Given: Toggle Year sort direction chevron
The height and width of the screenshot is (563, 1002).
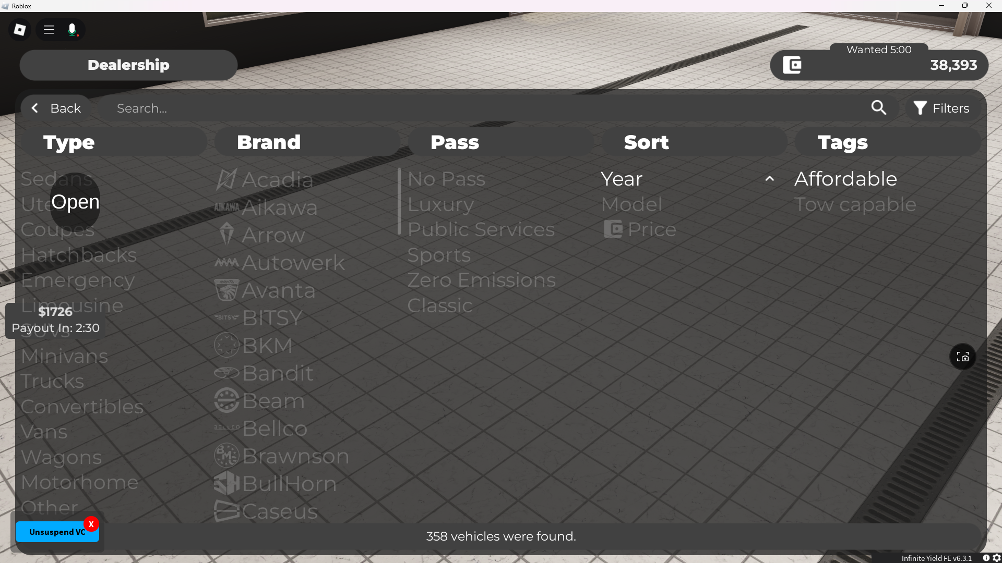Looking at the screenshot, I should 769,179.
